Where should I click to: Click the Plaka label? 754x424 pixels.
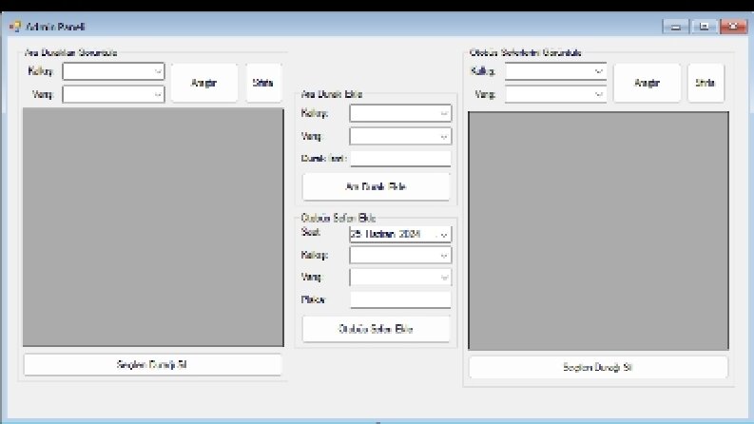[x=313, y=299]
